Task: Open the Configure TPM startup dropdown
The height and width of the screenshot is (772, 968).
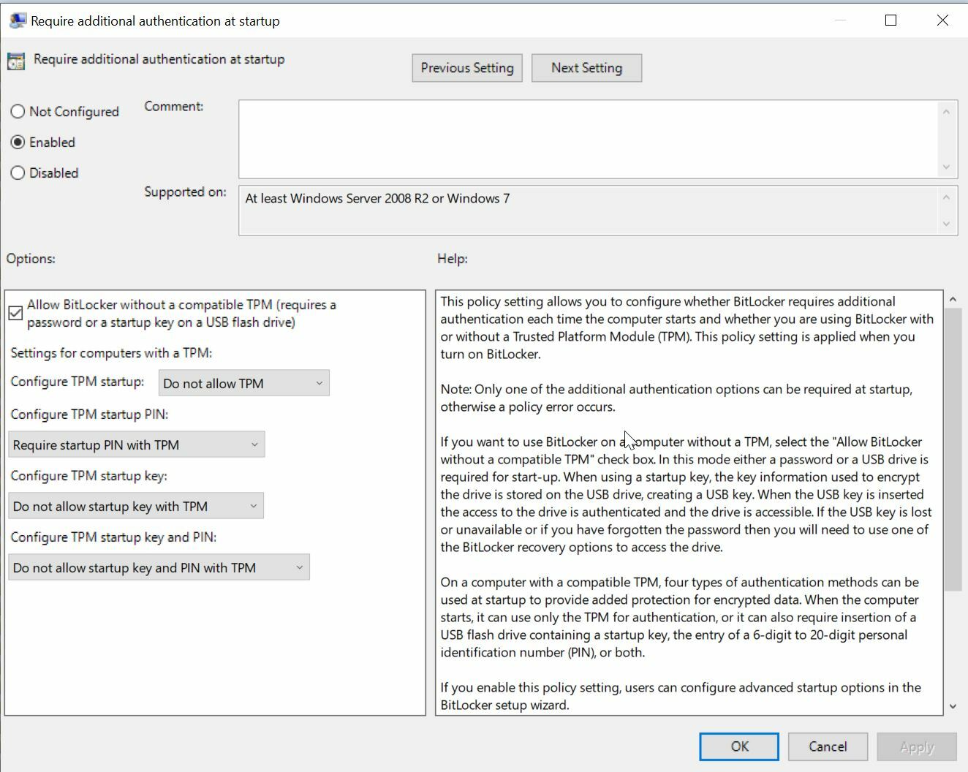Action: coord(243,383)
